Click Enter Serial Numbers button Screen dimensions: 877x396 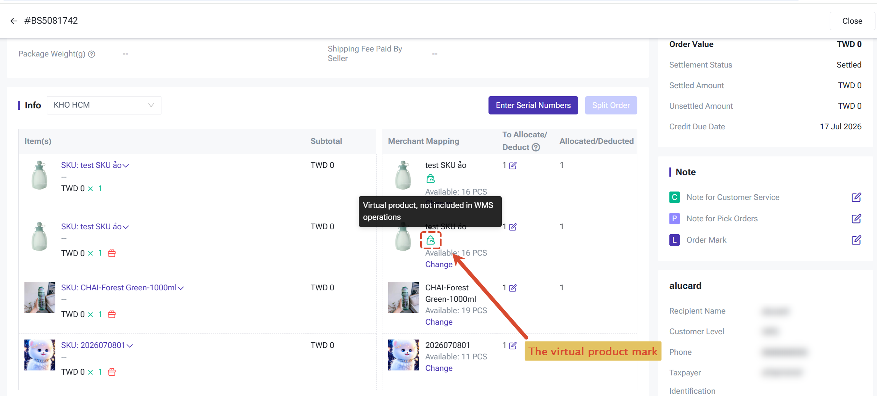point(533,105)
